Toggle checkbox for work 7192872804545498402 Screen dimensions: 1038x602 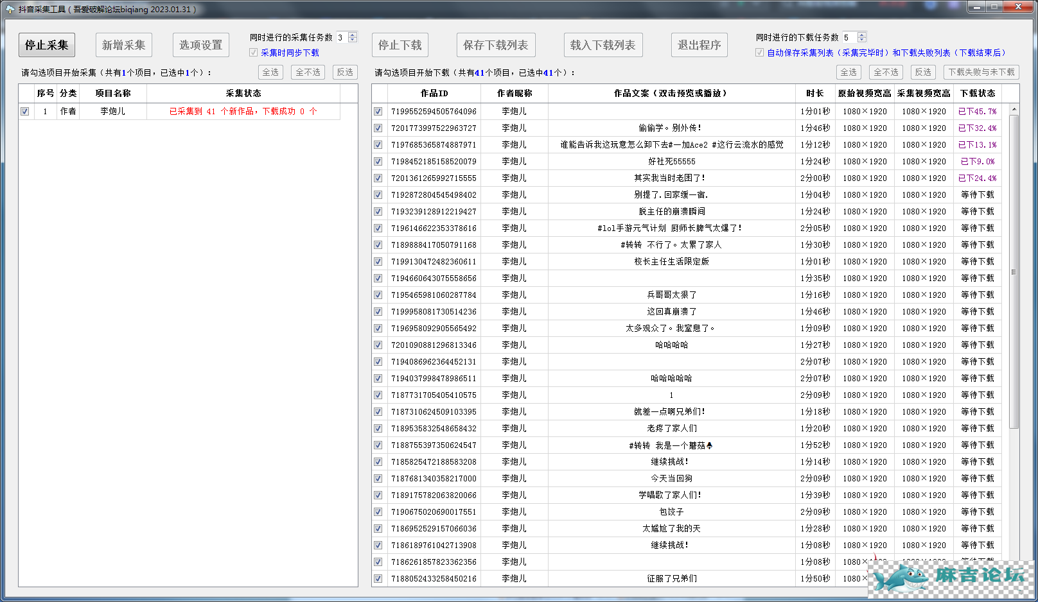pos(378,194)
